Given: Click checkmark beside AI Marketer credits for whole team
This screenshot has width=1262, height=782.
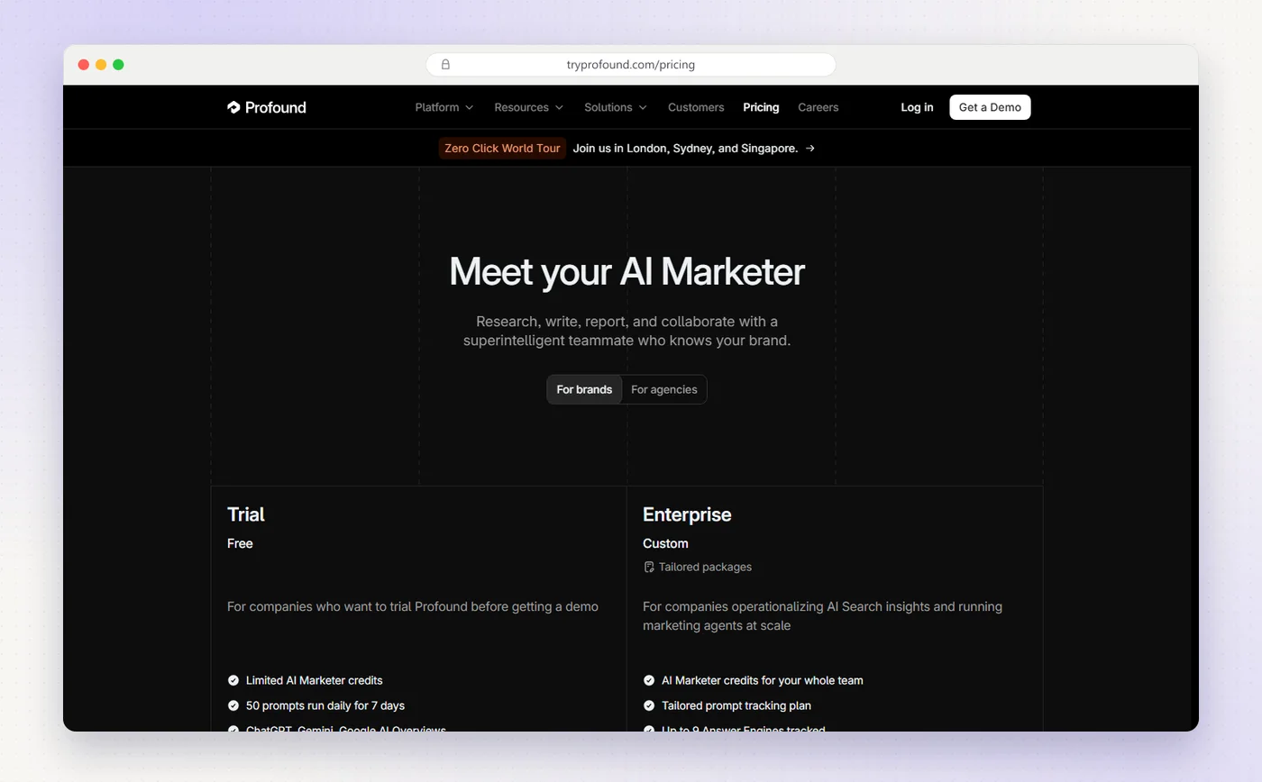Looking at the screenshot, I should [x=649, y=680].
